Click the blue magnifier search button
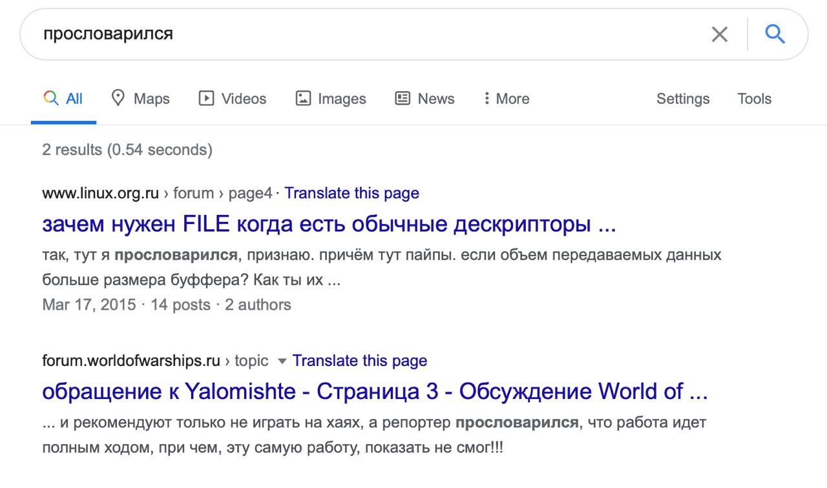 click(x=775, y=34)
